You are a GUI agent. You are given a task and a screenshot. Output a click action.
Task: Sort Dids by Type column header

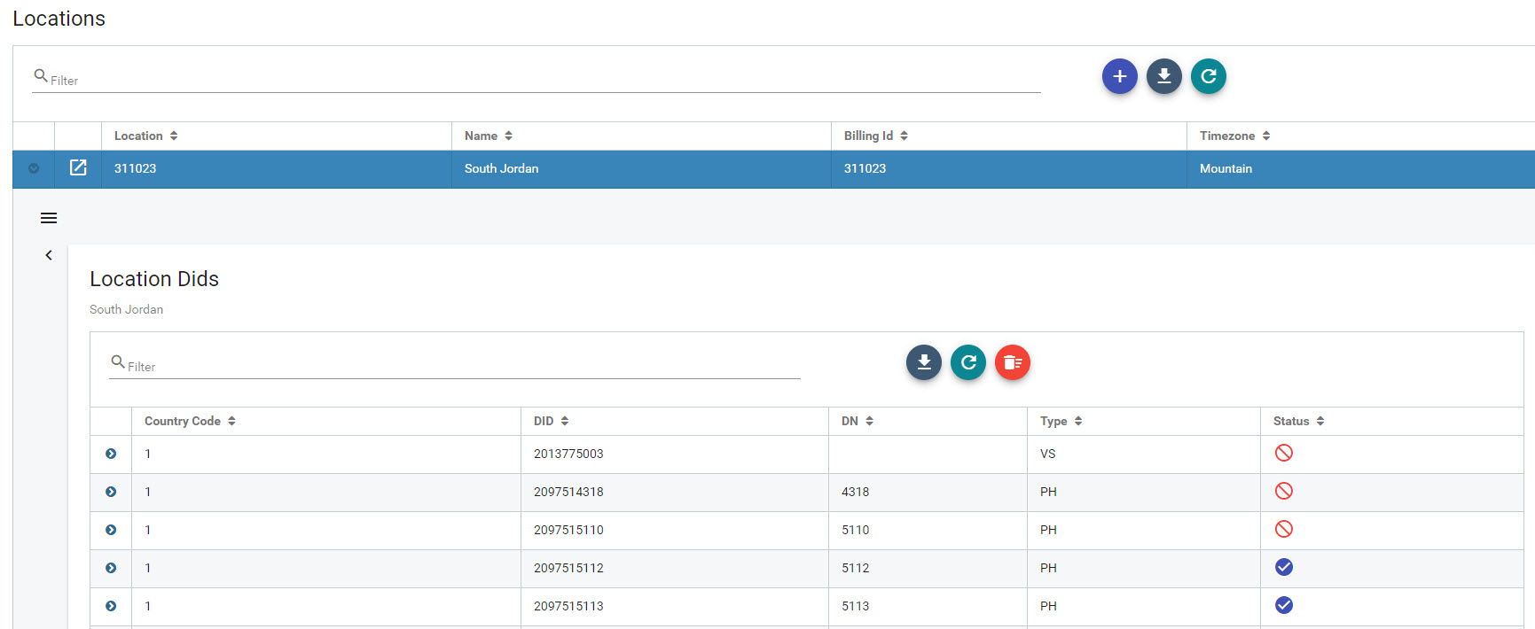click(x=1061, y=421)
